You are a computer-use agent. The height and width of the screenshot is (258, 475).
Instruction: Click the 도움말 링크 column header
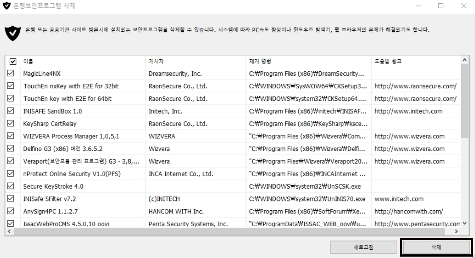(416, 62)
